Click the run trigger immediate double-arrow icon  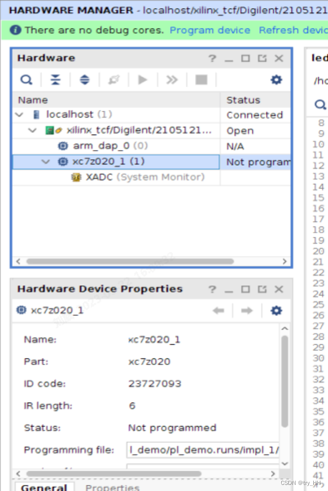[x=172, y=80]
